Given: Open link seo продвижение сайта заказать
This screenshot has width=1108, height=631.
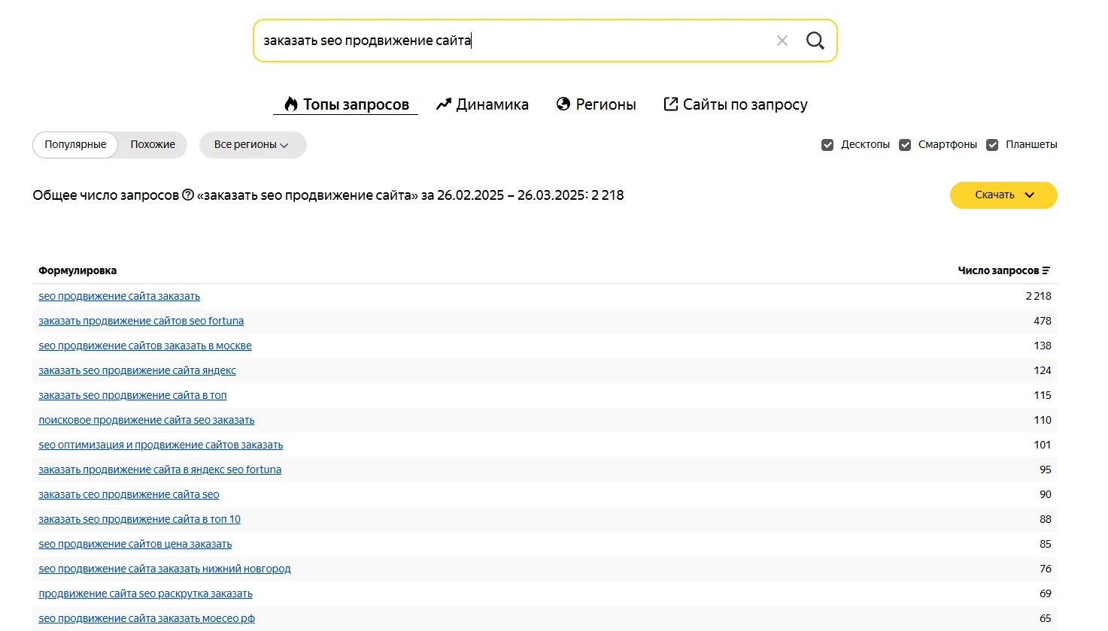Looking at the screenshot, I should tap(120, 296).
